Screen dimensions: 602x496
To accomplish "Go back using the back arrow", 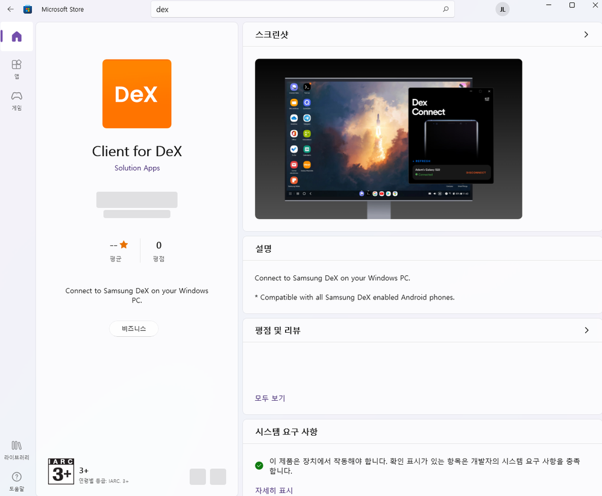I will [10, 9].
